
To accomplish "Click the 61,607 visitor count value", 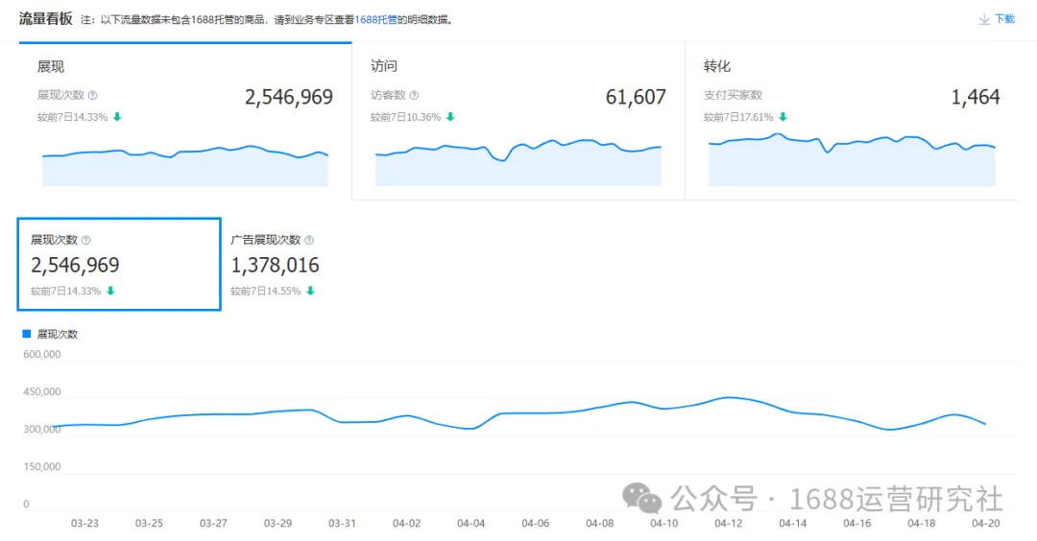I will pyautogui.click(x=636, y=97).
